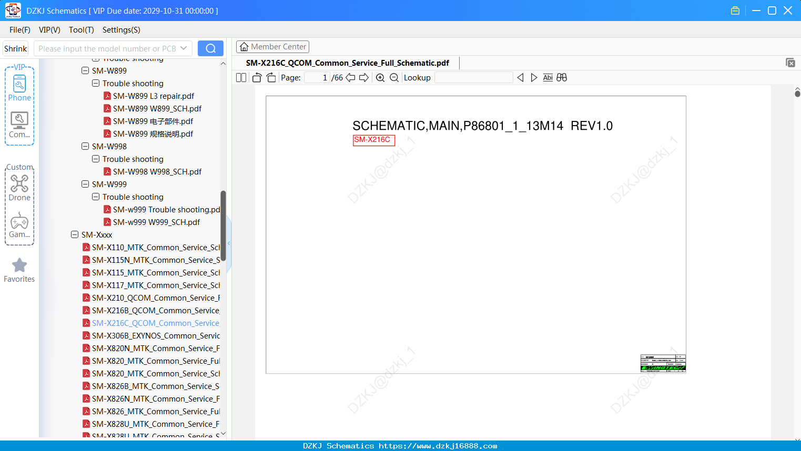Collapse Trouble shooting under SM-W999
Viewport: 801px width, 451px height.
pos(96,197)
